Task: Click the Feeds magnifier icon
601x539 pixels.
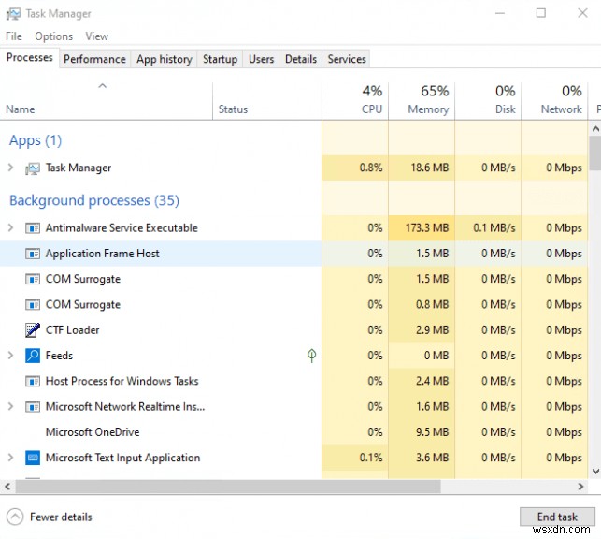Action: (x=33, y=356)
